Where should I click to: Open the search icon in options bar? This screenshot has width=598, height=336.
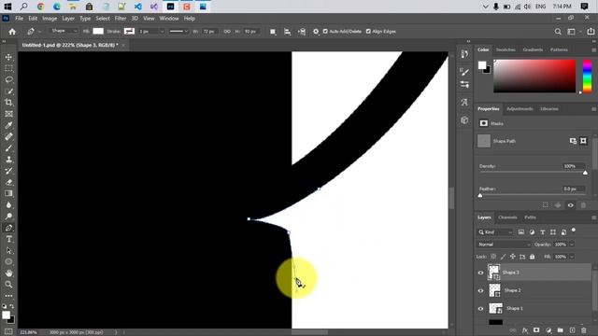[x=558, y=32]
